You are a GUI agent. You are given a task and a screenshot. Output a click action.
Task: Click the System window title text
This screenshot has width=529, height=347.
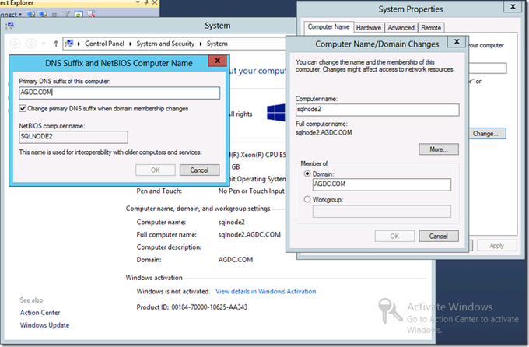coord(218,26)
